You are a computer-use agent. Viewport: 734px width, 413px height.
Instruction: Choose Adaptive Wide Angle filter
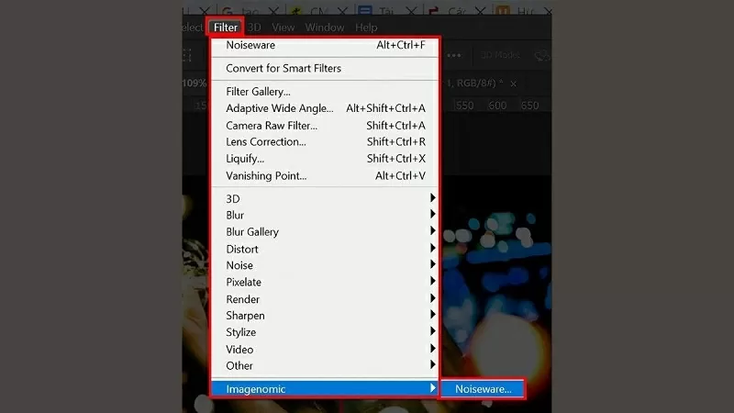tap(280, 108)
